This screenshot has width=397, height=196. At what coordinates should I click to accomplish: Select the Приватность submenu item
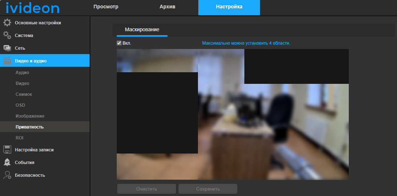click(45, 127)
